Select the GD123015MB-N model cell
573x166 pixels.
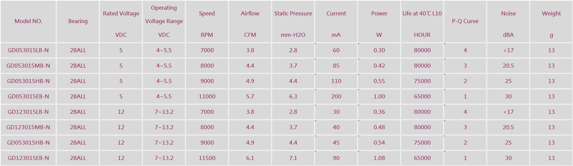click(28, 127)
